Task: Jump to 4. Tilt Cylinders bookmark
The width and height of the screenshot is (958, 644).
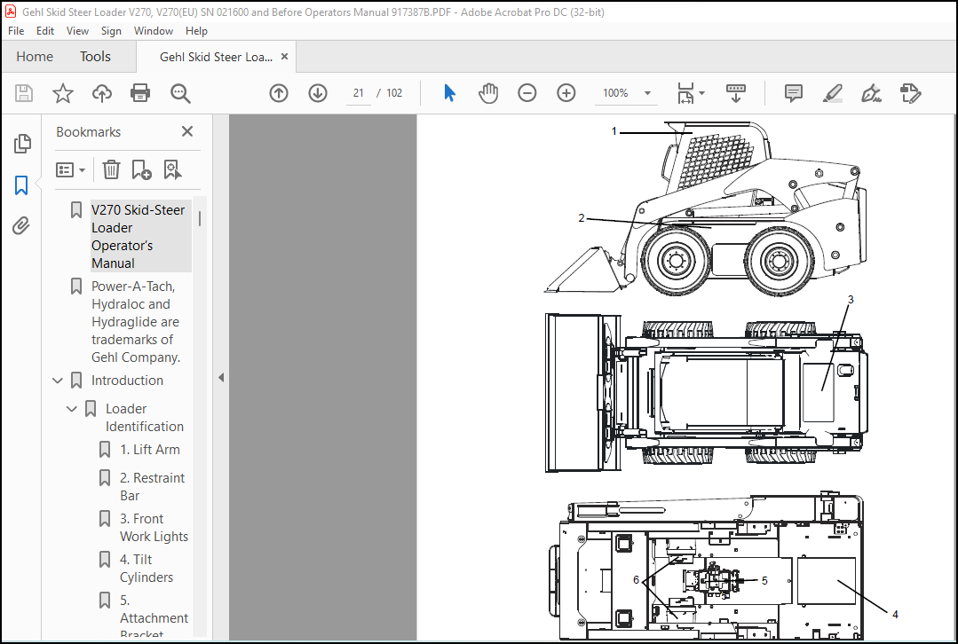Action: (146, 569)
